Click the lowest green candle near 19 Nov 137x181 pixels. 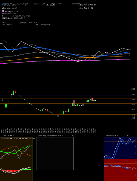coord(58,116)
